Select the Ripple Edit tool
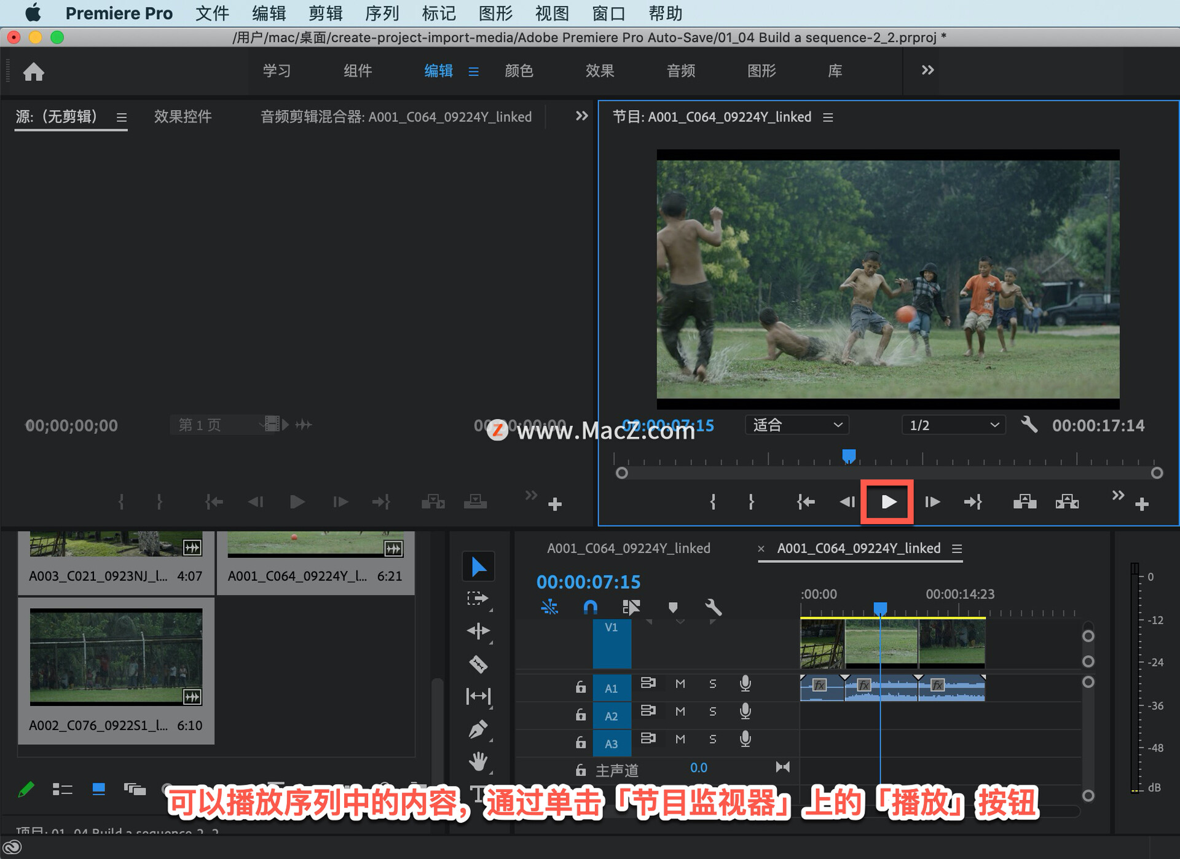 coord(478,631)
